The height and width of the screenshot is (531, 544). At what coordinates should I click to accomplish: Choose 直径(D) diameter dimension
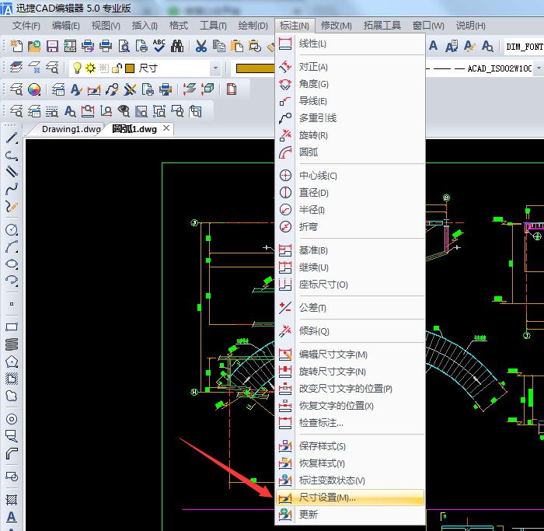click(350, 193)
